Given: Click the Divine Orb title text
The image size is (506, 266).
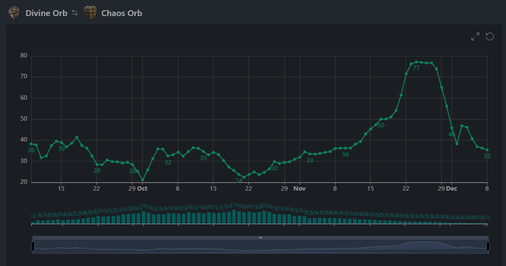Looking at the screenshot, I should [x=46, y=13].
